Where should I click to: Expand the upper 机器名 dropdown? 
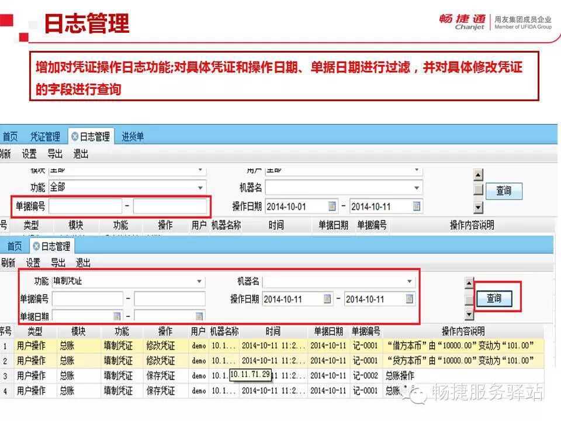417,188
